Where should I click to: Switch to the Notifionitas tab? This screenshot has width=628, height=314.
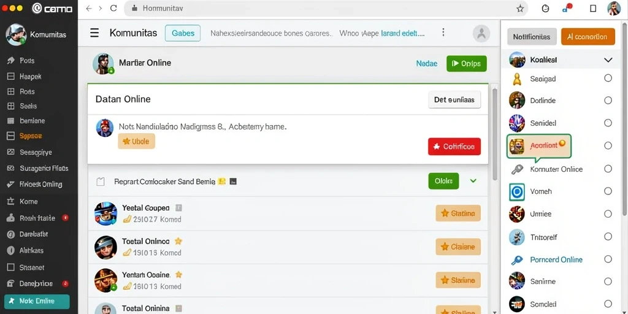(532, 36)
